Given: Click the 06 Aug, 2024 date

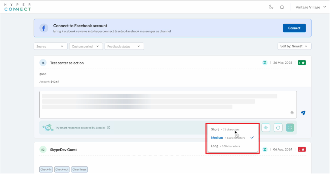Looking at the screenshot, I should (x=283, y=149).
